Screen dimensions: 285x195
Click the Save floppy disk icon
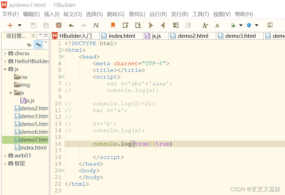pyautogui.click(x=34, y=25)
